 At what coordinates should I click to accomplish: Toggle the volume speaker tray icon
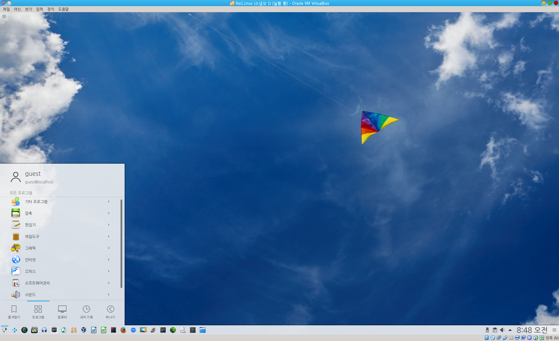coord(502,330)
